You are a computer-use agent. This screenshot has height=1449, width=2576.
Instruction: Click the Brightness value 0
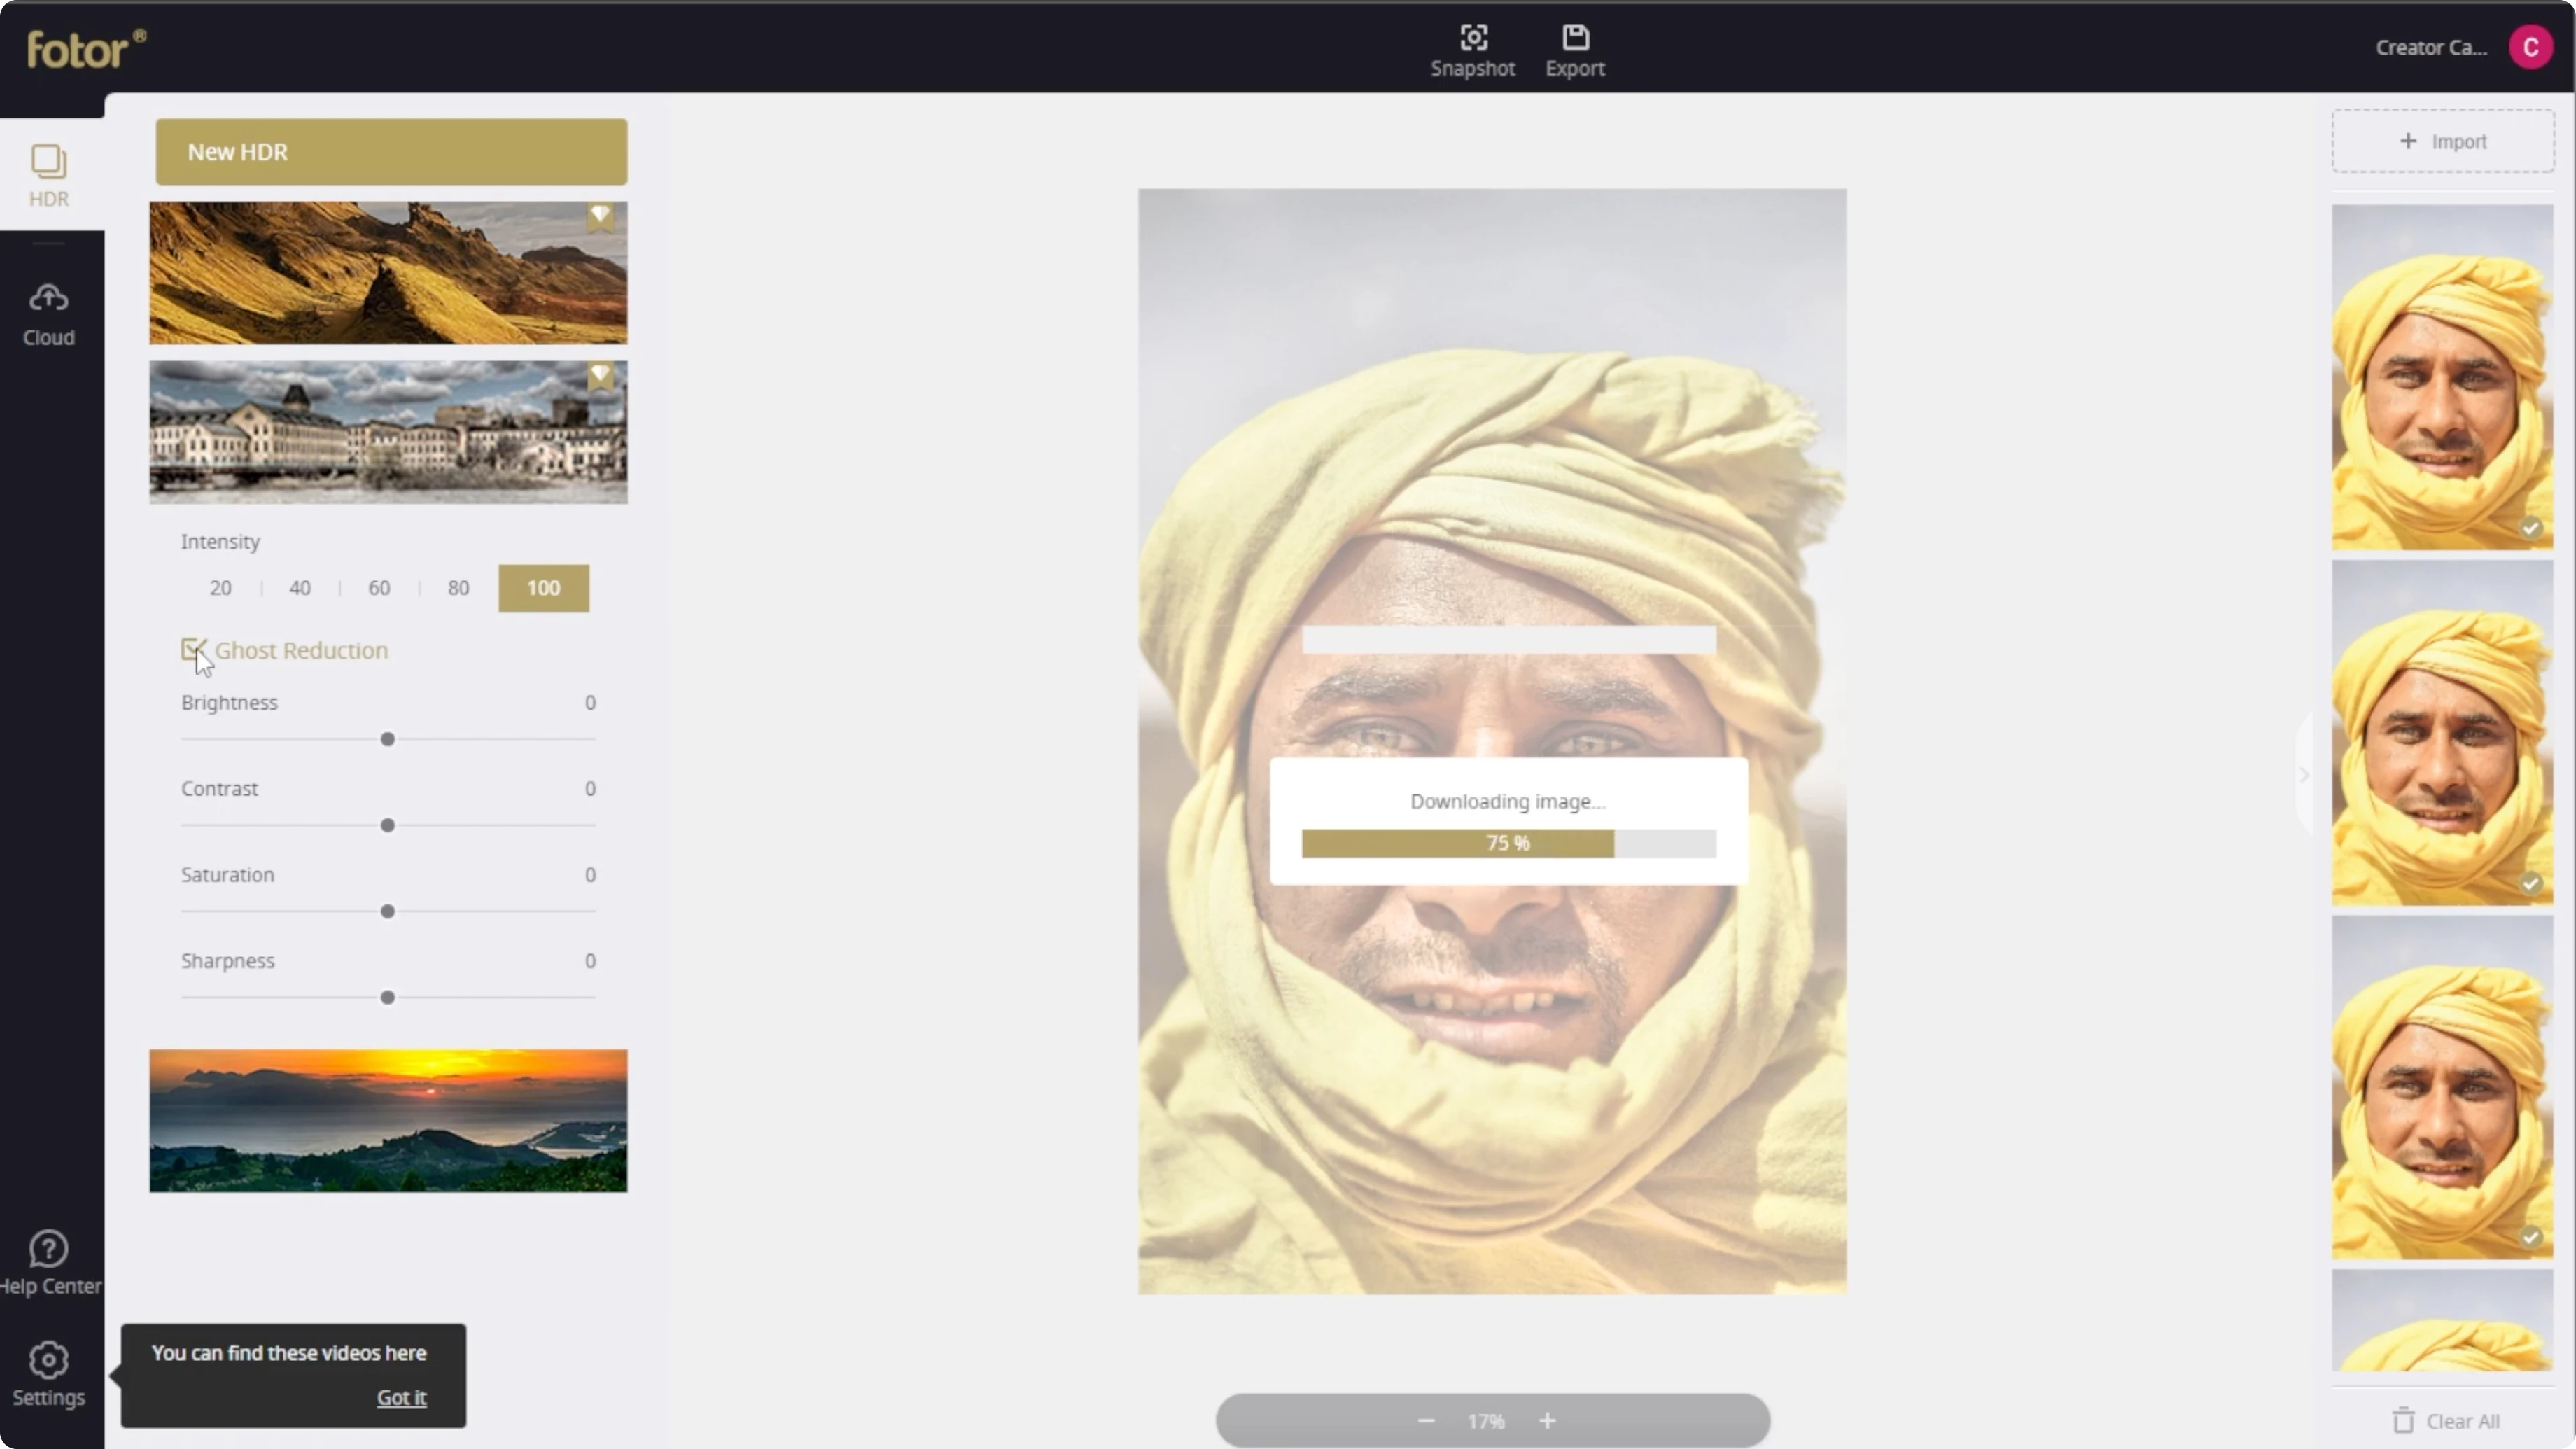(x=590, y=703)
